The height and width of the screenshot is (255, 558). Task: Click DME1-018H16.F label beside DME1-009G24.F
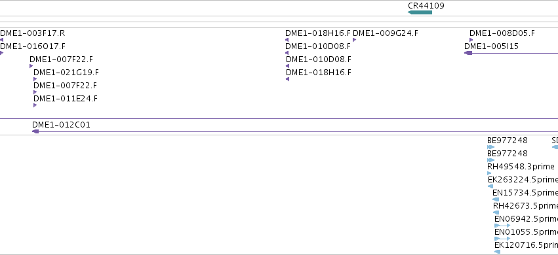pyautogui.click(x=318, y=33)
